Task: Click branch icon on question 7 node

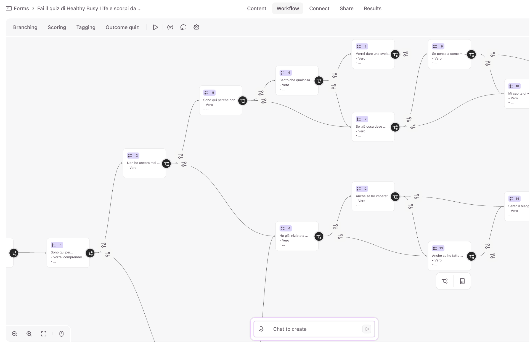Action: point(395,127)
